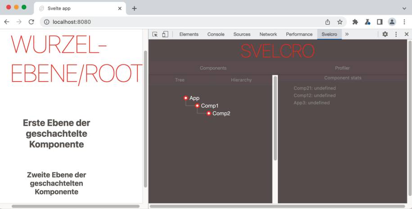Open DevTools customize three-dot menu

coord(396,34)
